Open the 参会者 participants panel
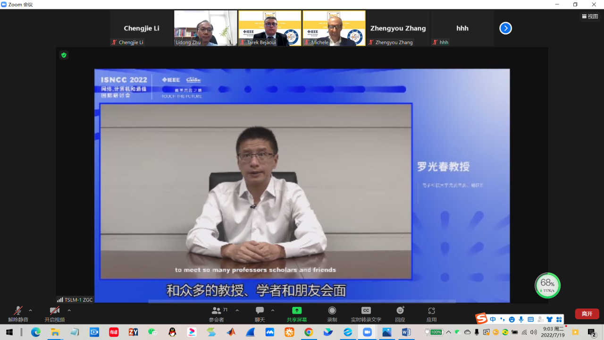604x340 pixels. point(217,313)
